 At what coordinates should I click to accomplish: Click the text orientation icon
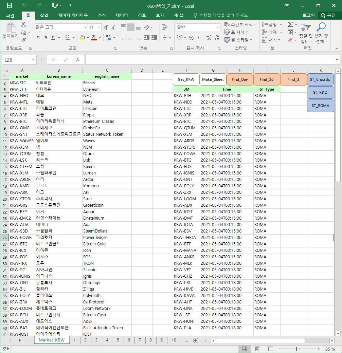point(147,27)
